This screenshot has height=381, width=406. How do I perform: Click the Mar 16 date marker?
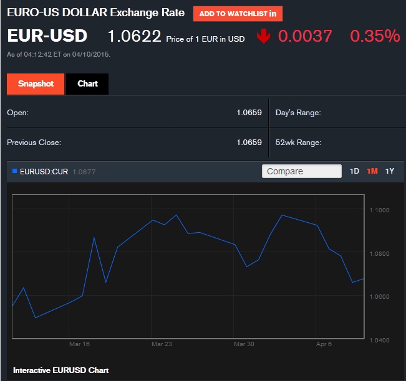tap(79, 344)
